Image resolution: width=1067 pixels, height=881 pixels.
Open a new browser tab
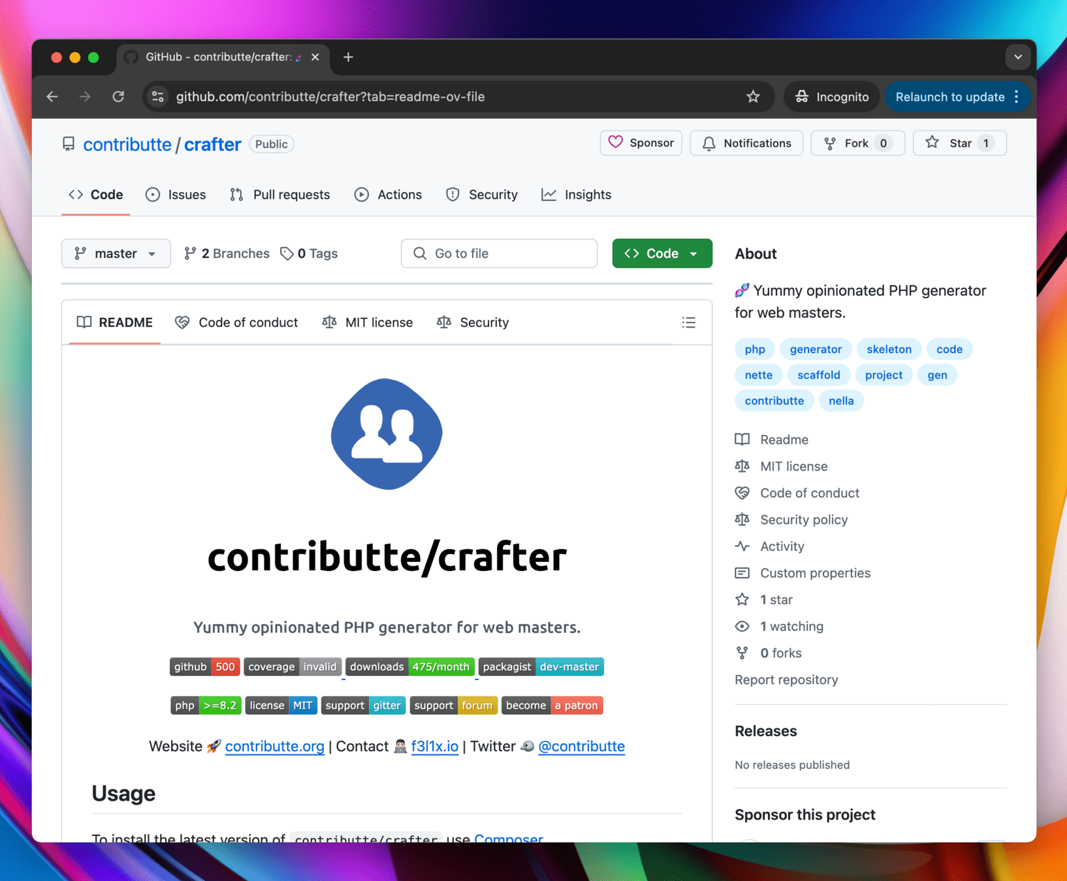348,57
